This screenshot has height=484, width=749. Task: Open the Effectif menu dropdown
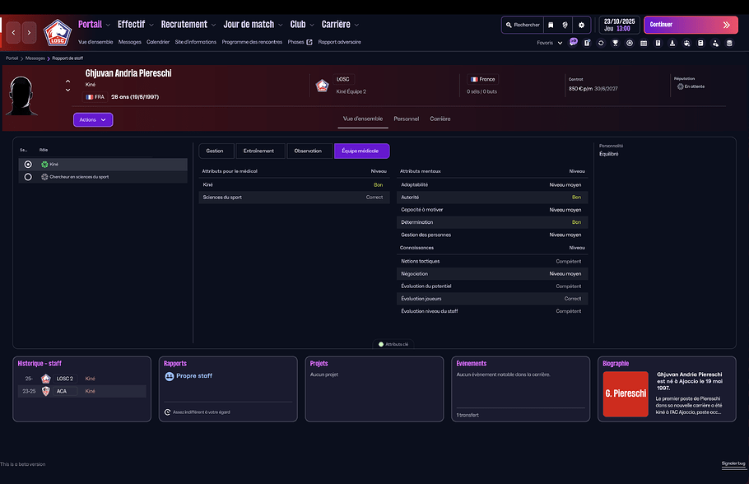[x=135, y=25]
